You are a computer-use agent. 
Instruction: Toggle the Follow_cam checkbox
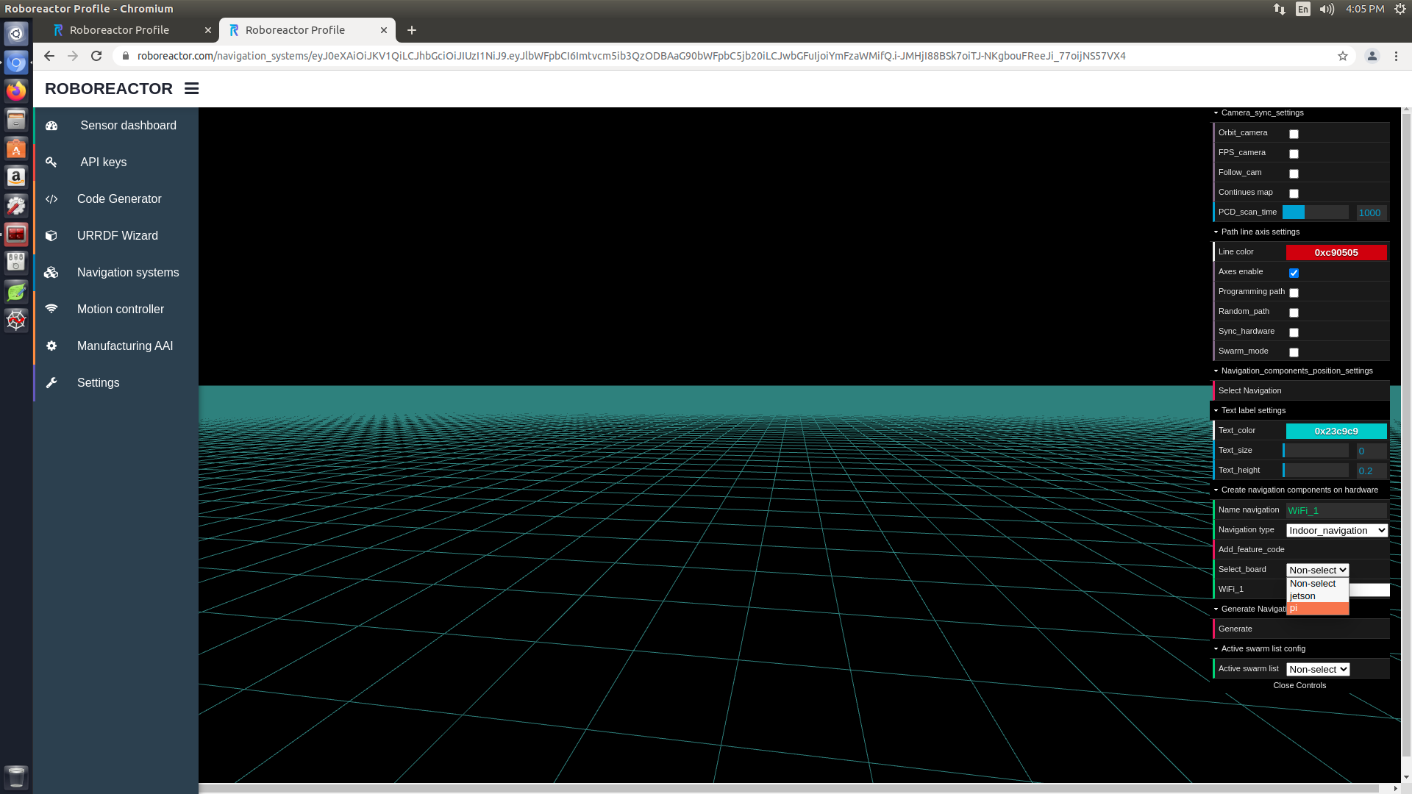coord(1294,174)
